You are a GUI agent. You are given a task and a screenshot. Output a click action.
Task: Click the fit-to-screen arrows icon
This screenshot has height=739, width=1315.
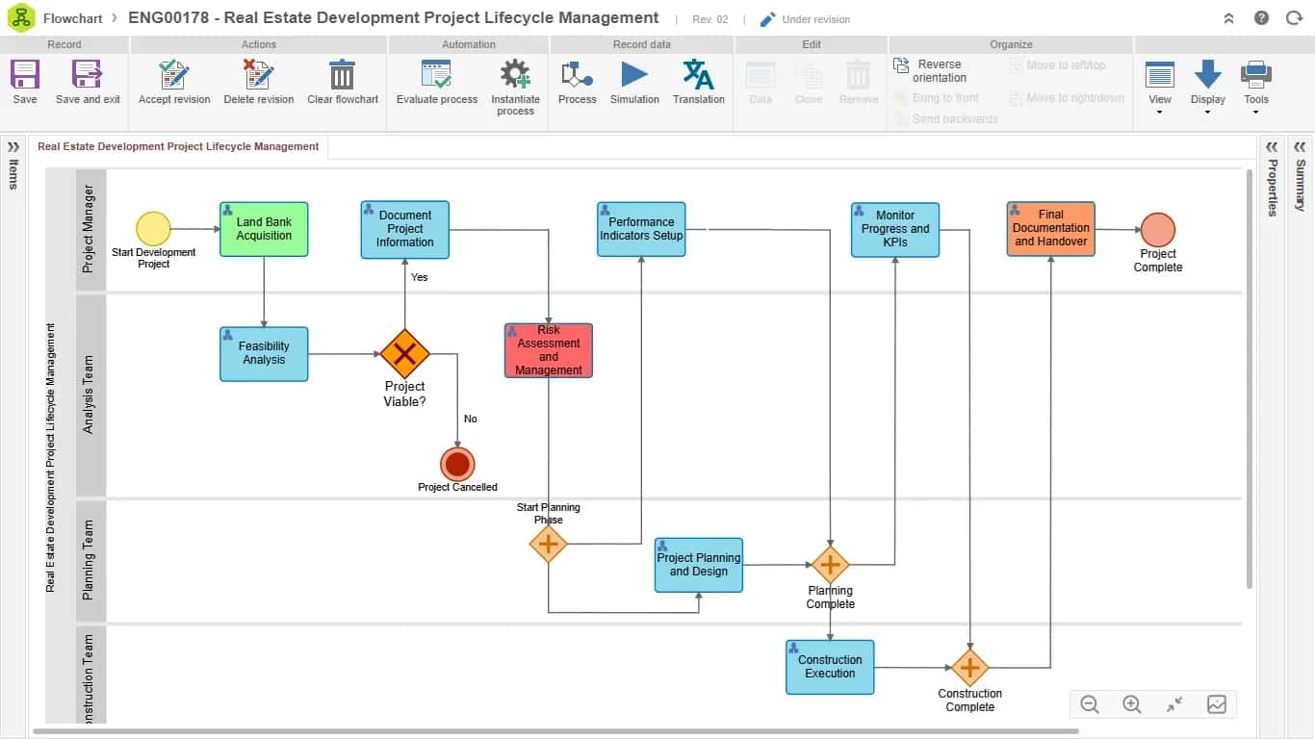pyautogui.click(x=1174, y=704)
